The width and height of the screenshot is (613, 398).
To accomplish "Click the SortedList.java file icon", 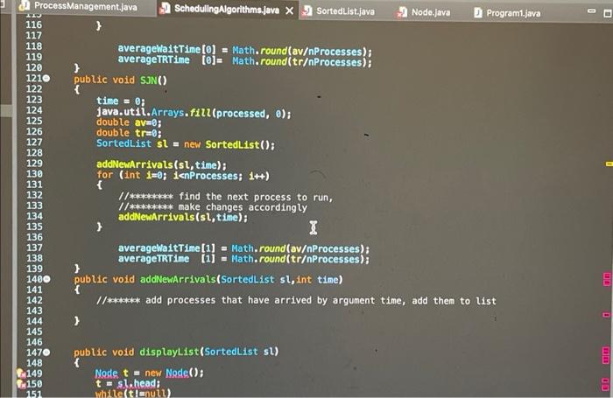I will pyautogui.click(x=307, y=11).
